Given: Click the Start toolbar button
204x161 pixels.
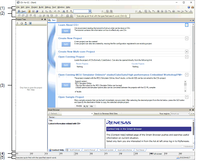Looking at the screenshot, I should coord(22,11).
